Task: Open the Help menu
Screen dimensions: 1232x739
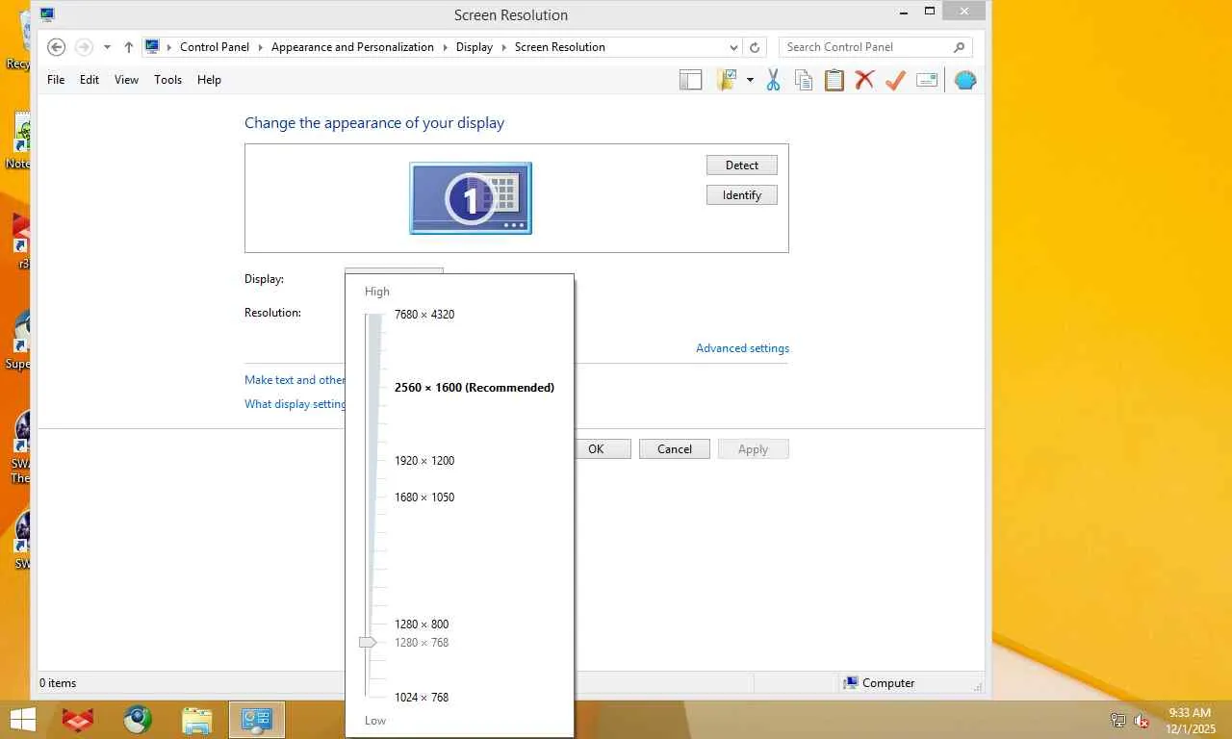Action: pos(209,80)
